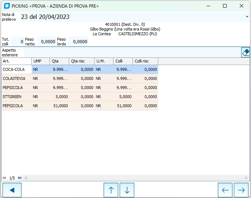251x198 pixels.
Task: Open the Nota di prelievo dropdown
Action: coord(247,17)
